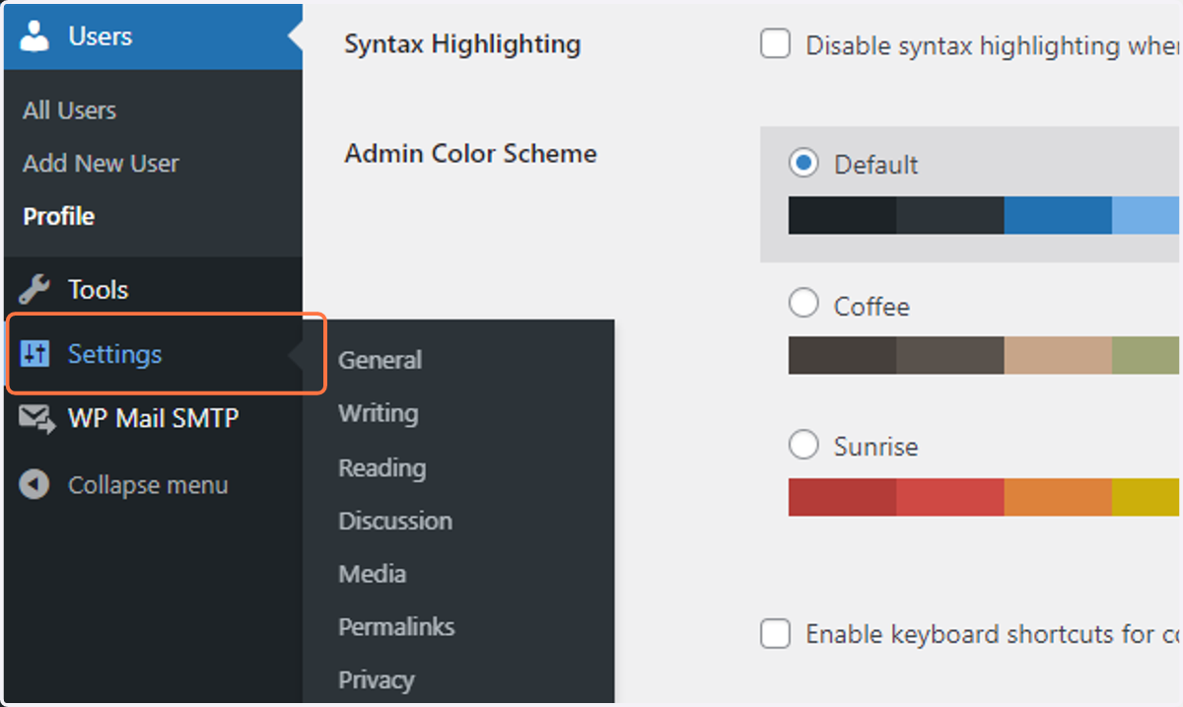Image resolution: width=1183 pixels, height=707 pixels.
Task: Click the WP Mail SMTP envelope icon
Action: [36, 419]
